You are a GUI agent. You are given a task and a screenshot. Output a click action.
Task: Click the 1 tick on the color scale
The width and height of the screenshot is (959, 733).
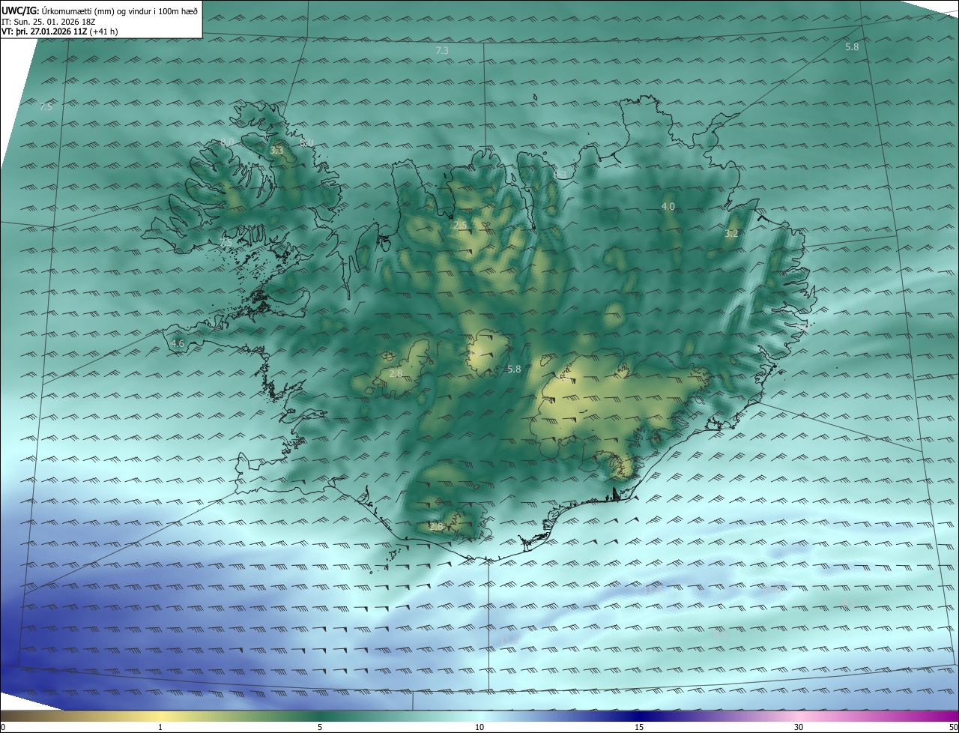160,727
